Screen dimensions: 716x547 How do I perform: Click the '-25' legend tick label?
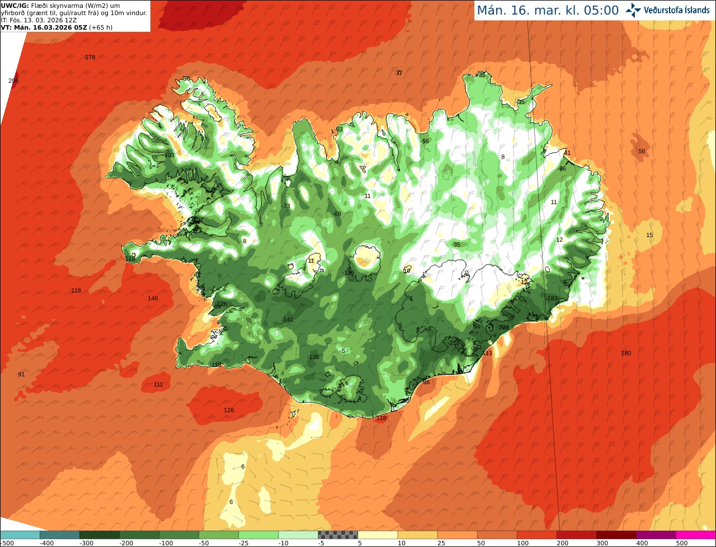245,543
